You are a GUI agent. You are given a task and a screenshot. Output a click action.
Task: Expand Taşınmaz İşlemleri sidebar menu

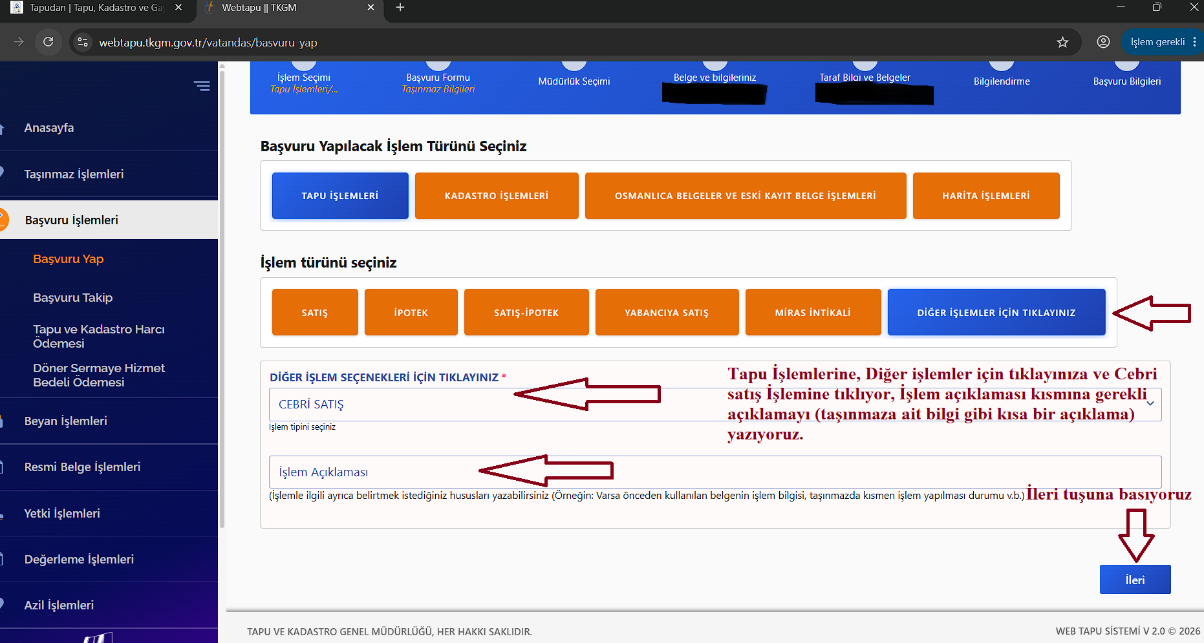(x=74, y=174)
